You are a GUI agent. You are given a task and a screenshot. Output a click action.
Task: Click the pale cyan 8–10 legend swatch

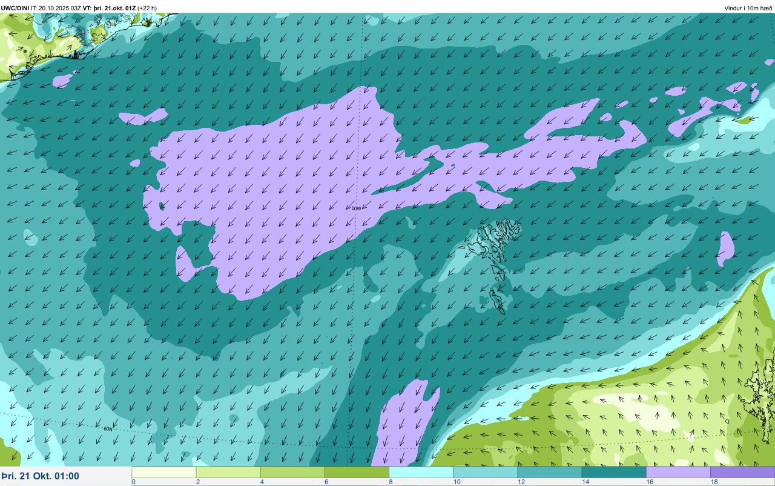click(x=421, y=472)
